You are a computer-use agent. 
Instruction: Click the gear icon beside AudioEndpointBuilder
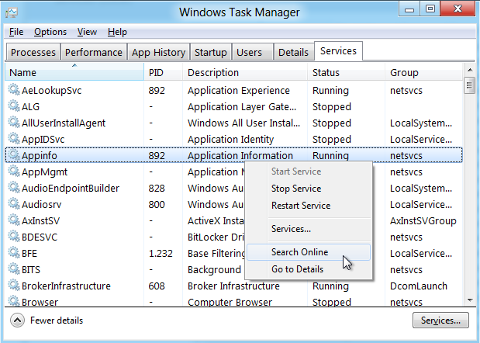[14, 187]
